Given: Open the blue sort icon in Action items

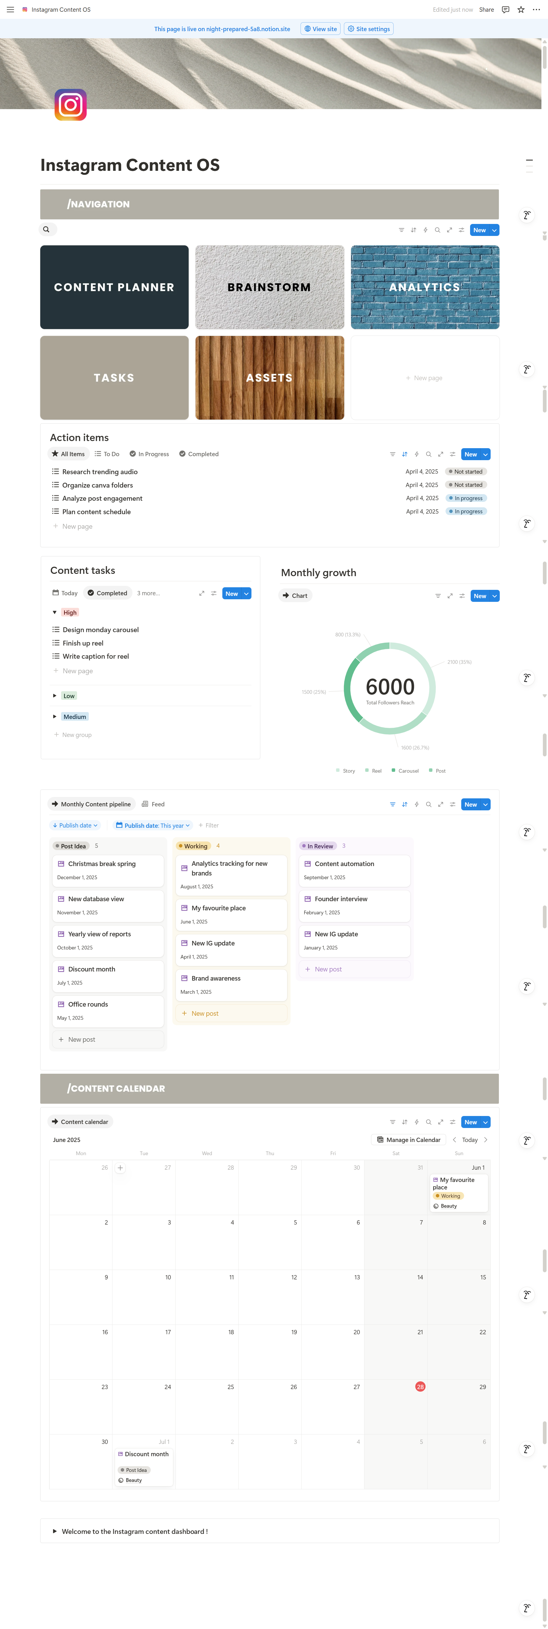Looking at the screenshot, I should [404, 454].
